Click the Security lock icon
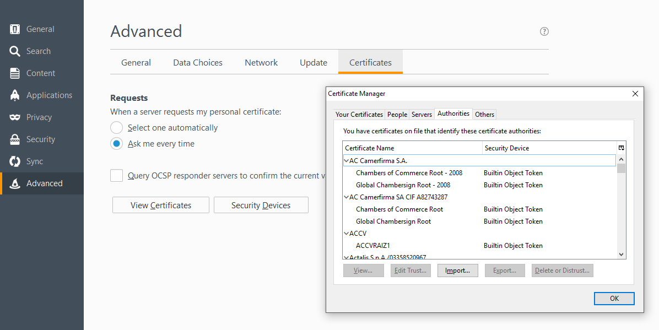 [15, 139]
